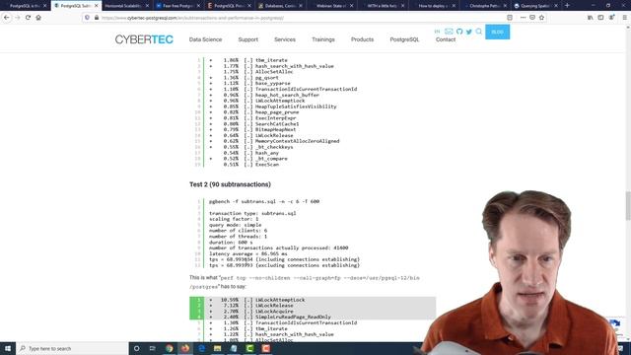Click the latency average = 86.965 ms line
This screenshot has height=355, width=631.
pos(248,253)
